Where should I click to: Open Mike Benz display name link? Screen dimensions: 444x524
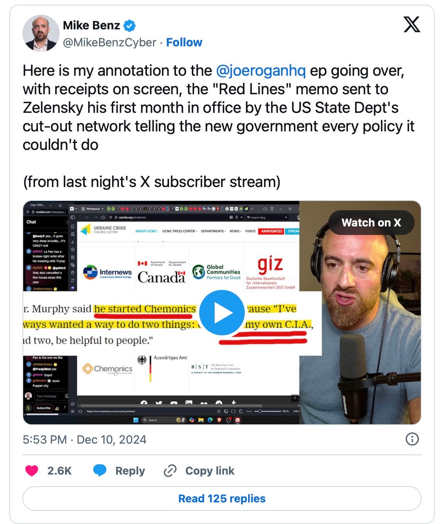click(x=91, y=26)
